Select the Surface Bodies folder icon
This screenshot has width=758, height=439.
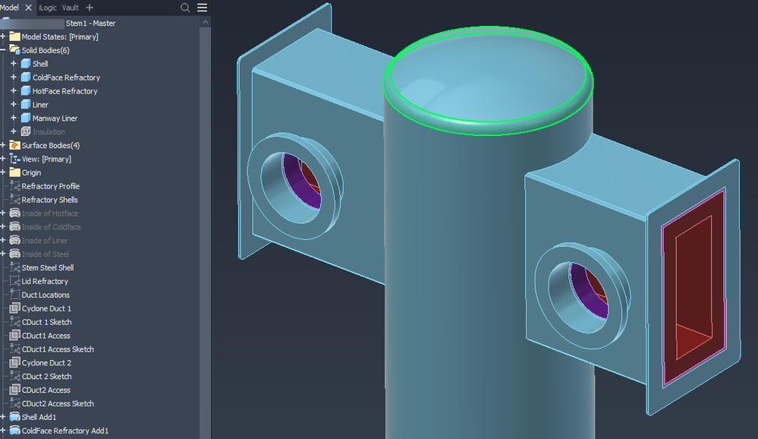[x=15, y=145]
